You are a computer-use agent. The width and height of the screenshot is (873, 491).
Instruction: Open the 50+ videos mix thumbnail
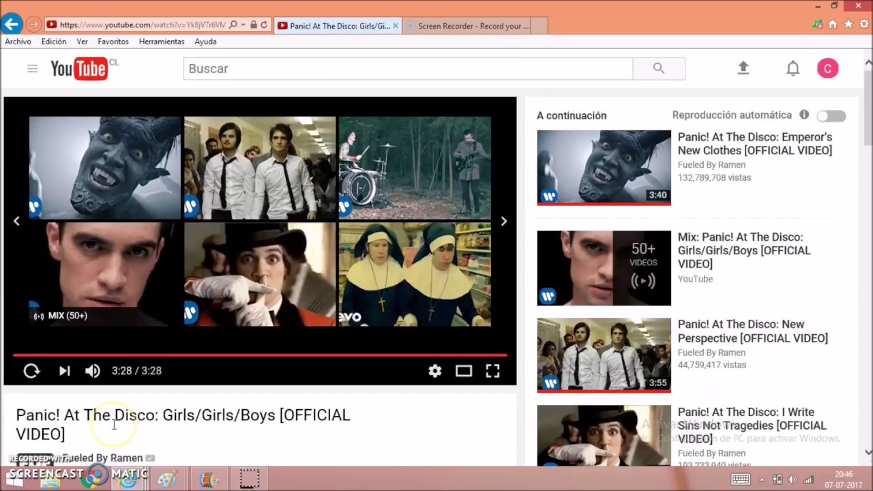[x=604, y=268]
